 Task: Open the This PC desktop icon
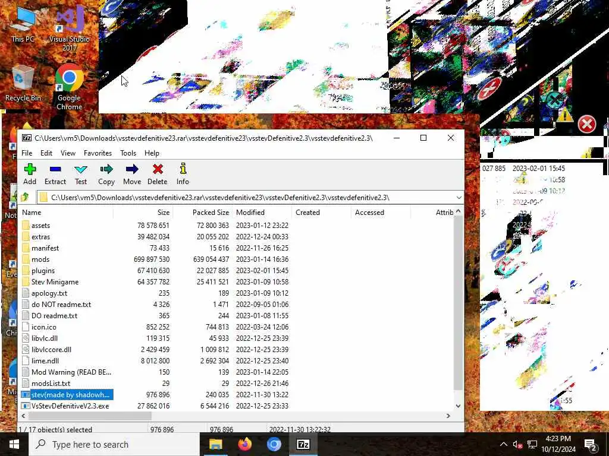pos(23,24)
